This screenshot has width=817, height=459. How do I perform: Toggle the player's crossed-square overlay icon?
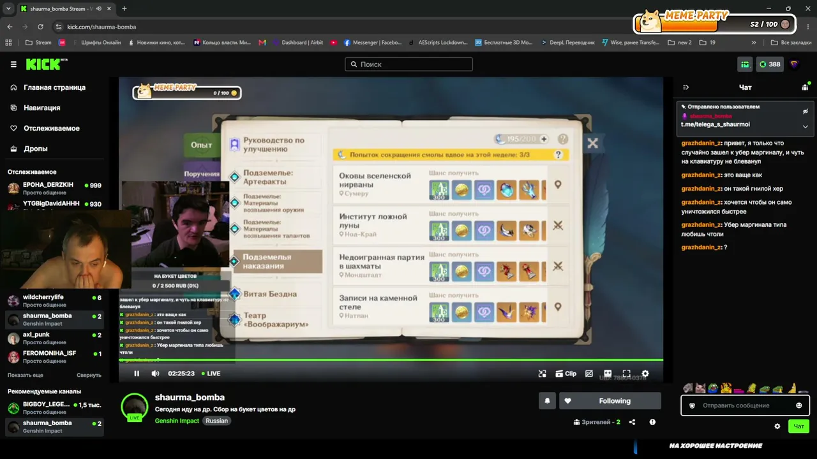[x=589, y=374]
